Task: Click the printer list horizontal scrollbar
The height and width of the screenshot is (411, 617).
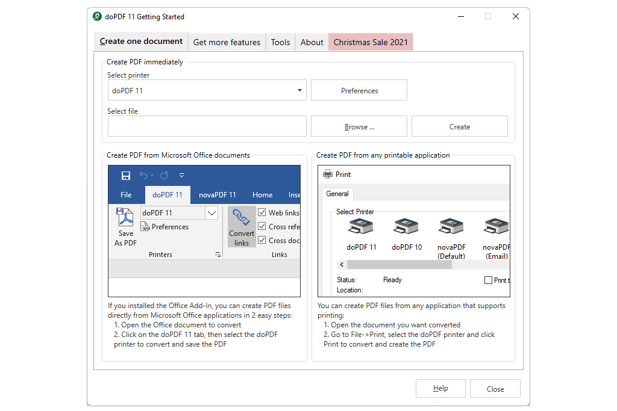Action: pos(399,264)
